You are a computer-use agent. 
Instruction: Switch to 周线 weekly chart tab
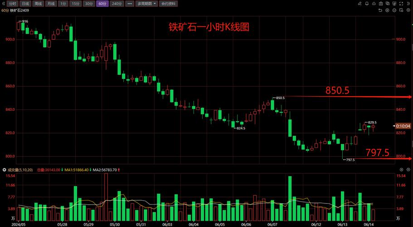click(x=38, y=4)
